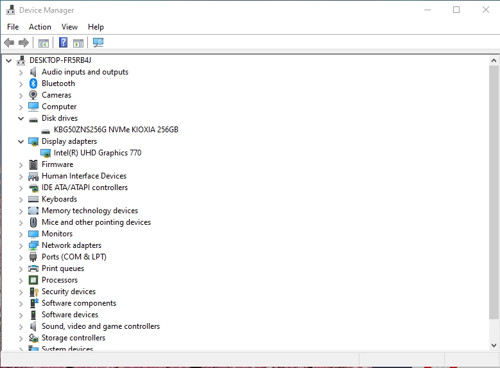This screenshot has height=368, width=500.
Task: Click the Human Interface Devices icon
Action: [33, 176]
